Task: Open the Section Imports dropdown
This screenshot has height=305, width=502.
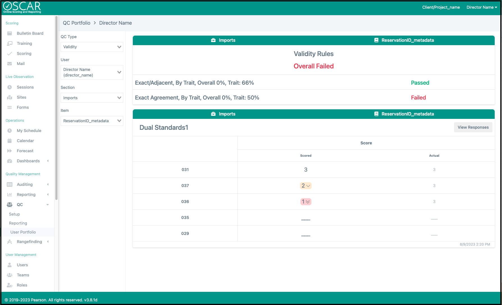Action: click(92, 98)
